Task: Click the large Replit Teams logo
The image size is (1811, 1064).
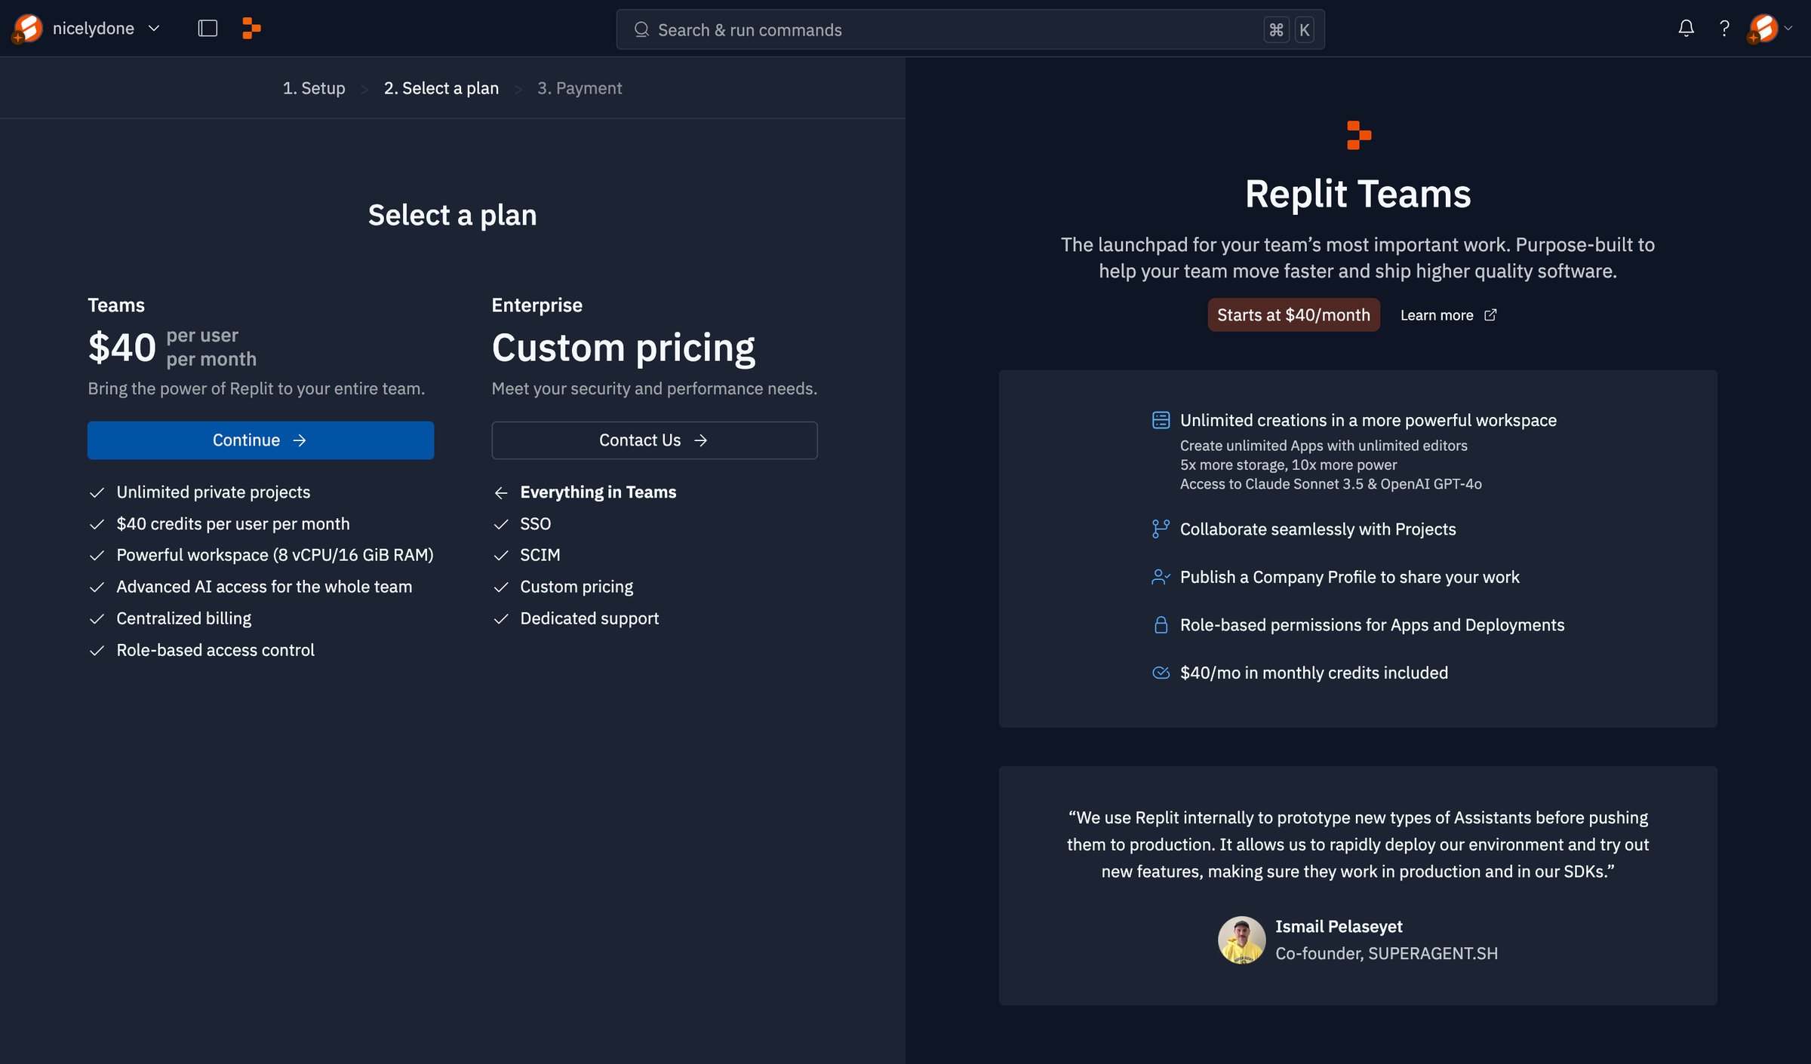Action: click(x=1358, y=135)
